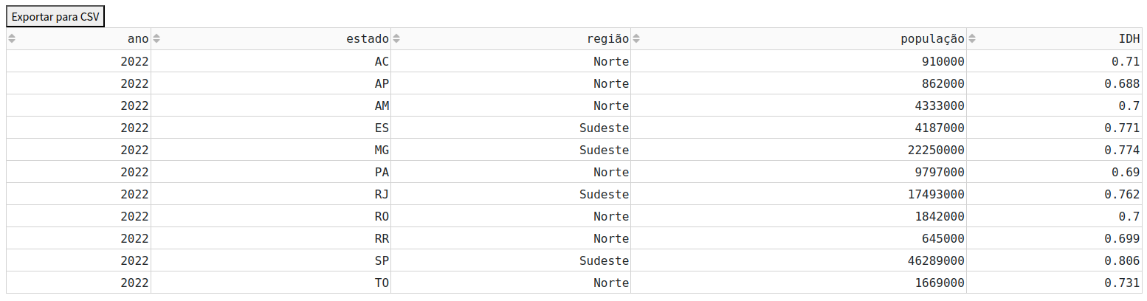Sort table by estado column icon

[x=156, y=39]
